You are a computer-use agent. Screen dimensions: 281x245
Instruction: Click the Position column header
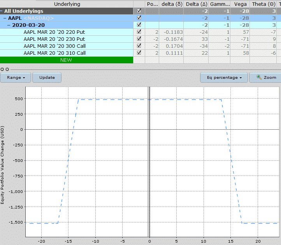(152, 4)
